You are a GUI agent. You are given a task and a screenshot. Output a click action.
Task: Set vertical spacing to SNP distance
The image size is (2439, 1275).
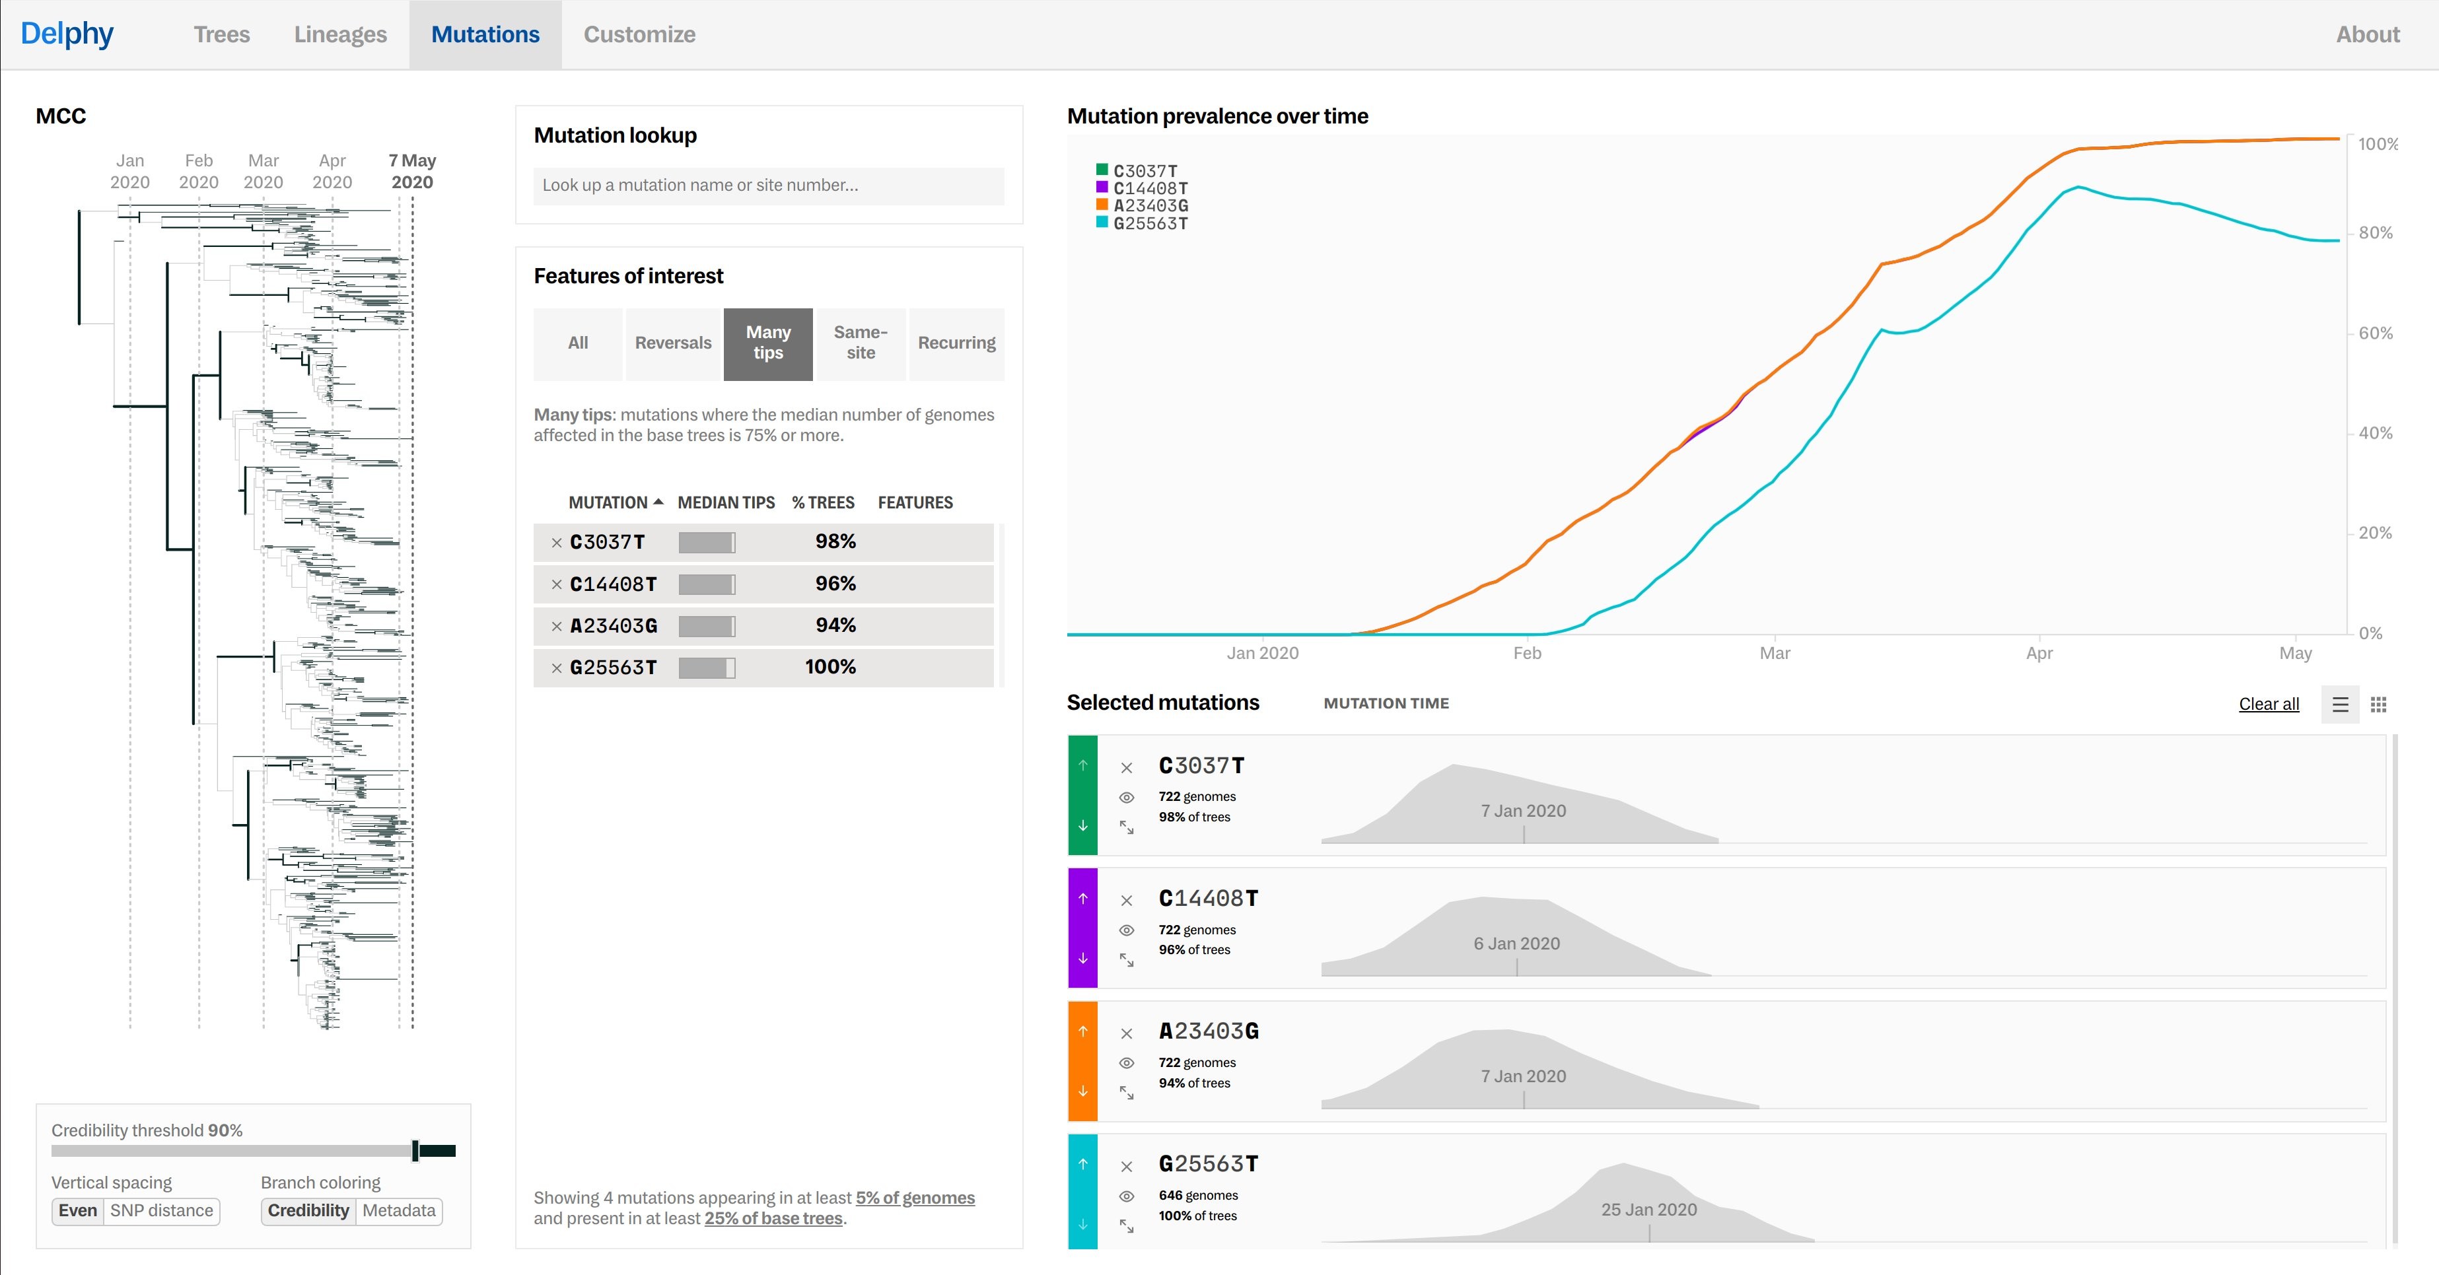click(162, 1211)
